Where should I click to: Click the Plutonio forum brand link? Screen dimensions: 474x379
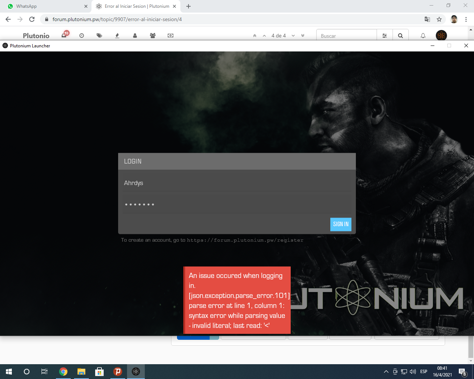click(36, 36)
